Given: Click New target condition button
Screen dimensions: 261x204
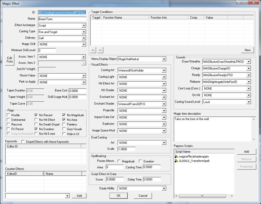Looking at the screenshot, I should pos(248,50).
